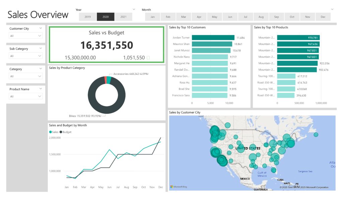Click the Budget legend marker dot
Screen dimensions: 343x198
61,132
